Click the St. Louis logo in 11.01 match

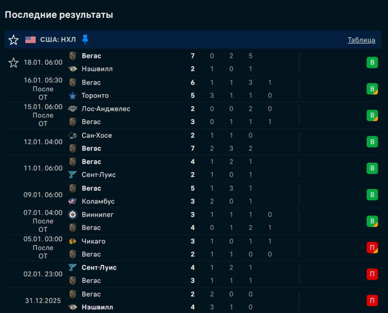[x=72, y=175]
